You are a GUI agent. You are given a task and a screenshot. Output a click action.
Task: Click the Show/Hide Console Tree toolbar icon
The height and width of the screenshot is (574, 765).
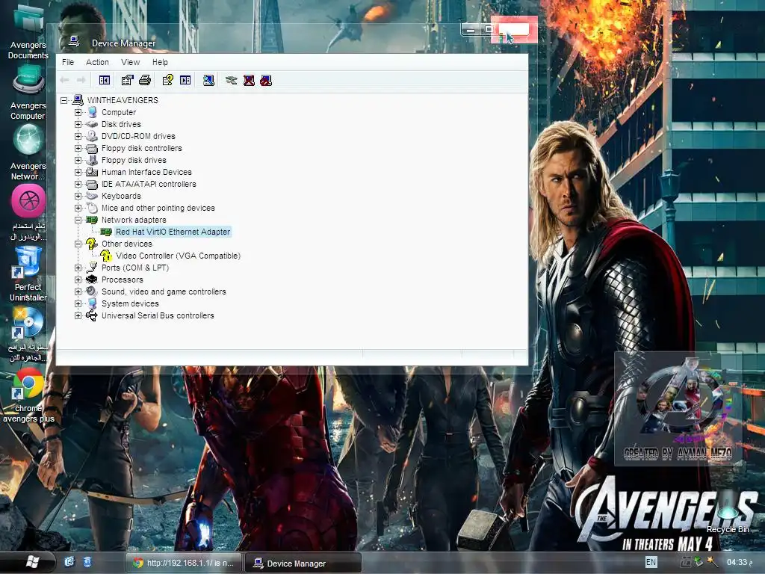point(105,80)
